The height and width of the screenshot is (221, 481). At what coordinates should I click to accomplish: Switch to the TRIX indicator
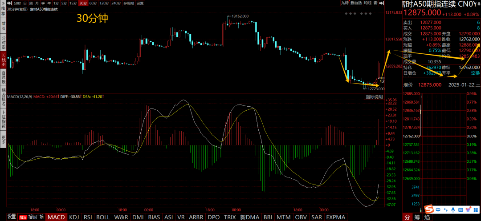[230, 217]
